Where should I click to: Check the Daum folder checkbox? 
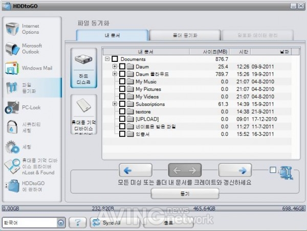click(122, 66)
